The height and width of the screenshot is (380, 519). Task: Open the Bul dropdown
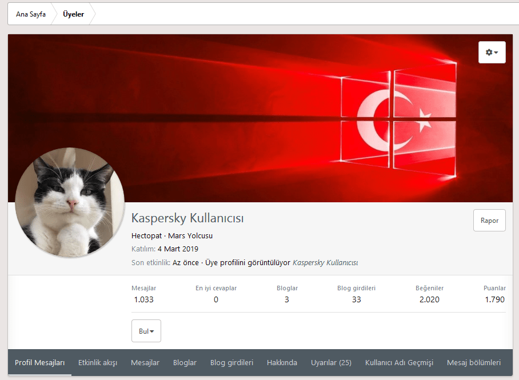click(146, 331)
